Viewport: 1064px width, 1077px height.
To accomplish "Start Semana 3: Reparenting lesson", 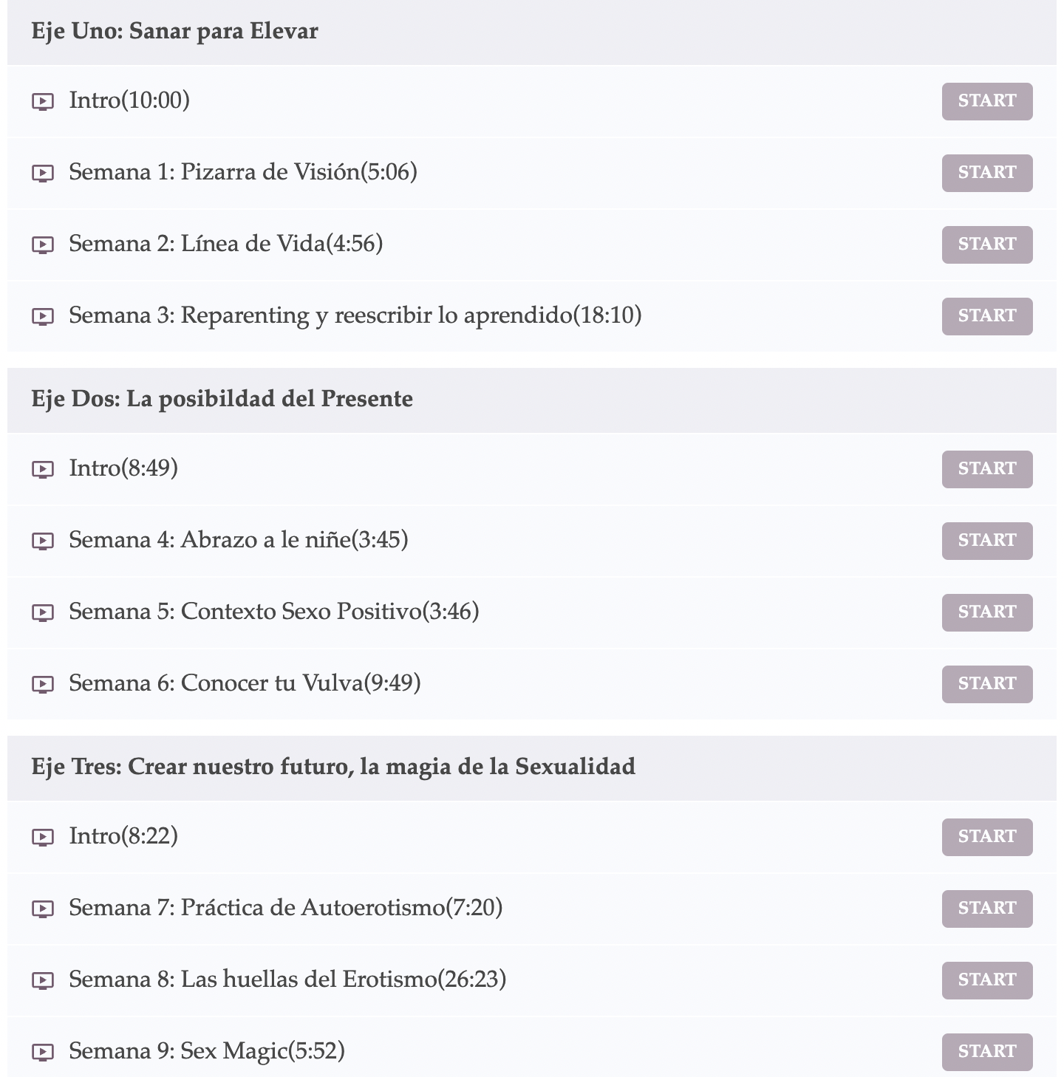I will click(x=987, y=316).
